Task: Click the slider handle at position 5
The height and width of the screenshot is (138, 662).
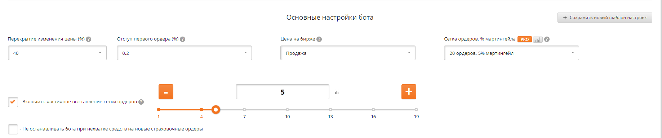Action: (216, 110)
